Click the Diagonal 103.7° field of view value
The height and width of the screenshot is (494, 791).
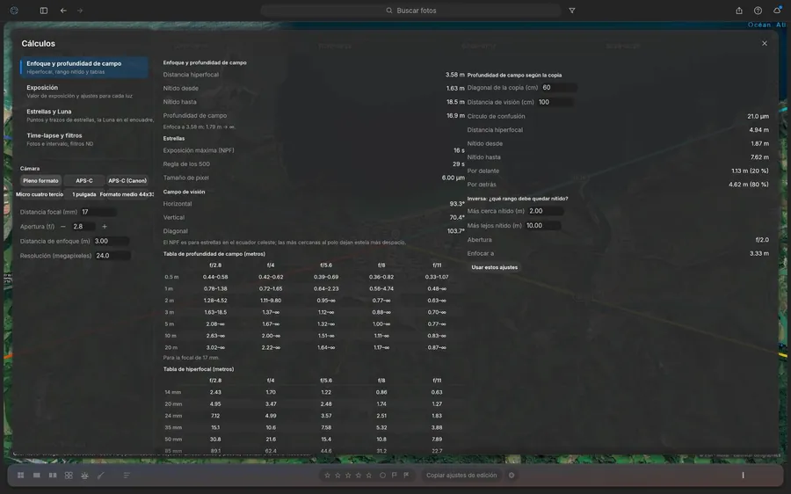[455, 231]
